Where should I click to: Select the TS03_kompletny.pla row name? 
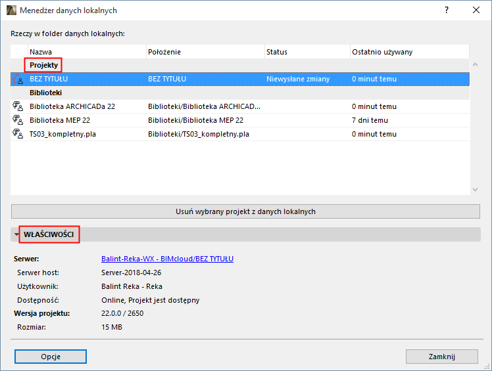(x=62, y=134)
